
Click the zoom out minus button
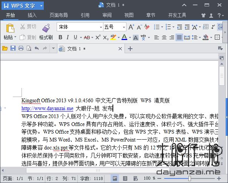pyautogui.click(x=159, y=178)
